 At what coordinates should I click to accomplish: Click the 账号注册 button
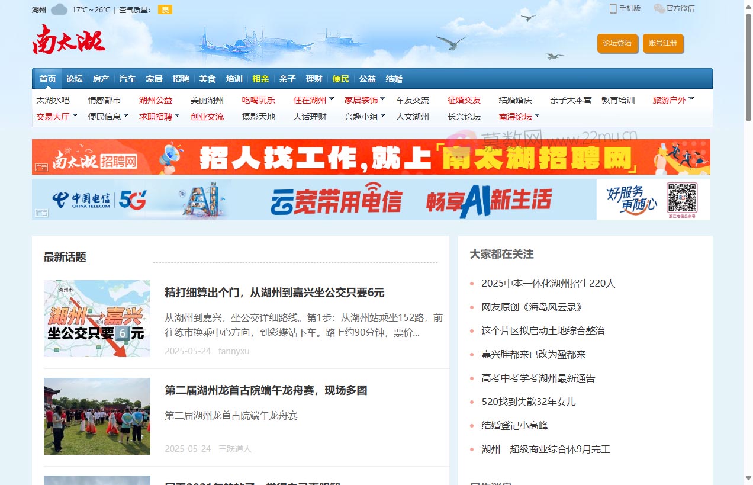[663, 44]
